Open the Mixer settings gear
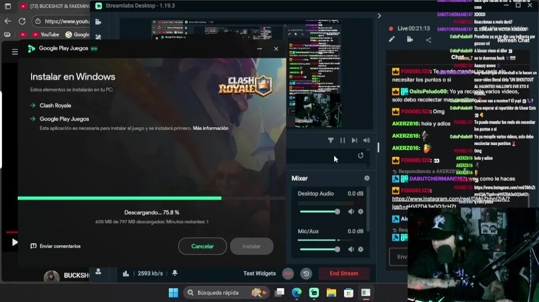Viewport: 539px width, 302px height. (x=367, y=178)
